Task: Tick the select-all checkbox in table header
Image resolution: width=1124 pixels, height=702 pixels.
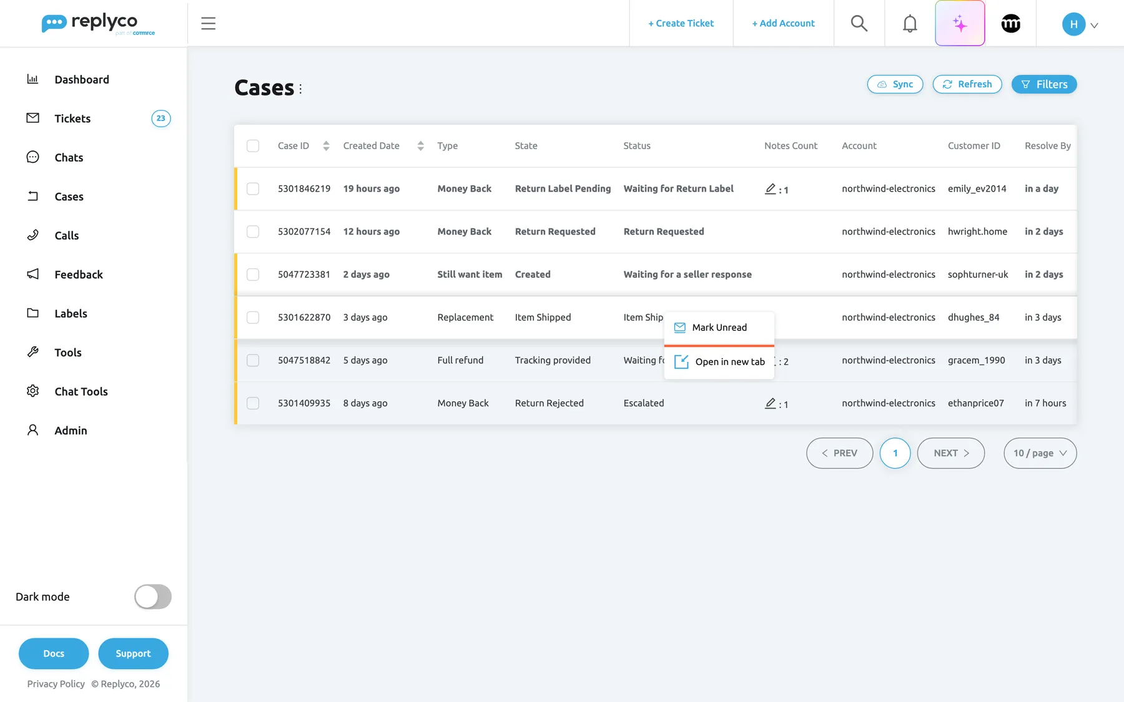Action: [253, 146]
